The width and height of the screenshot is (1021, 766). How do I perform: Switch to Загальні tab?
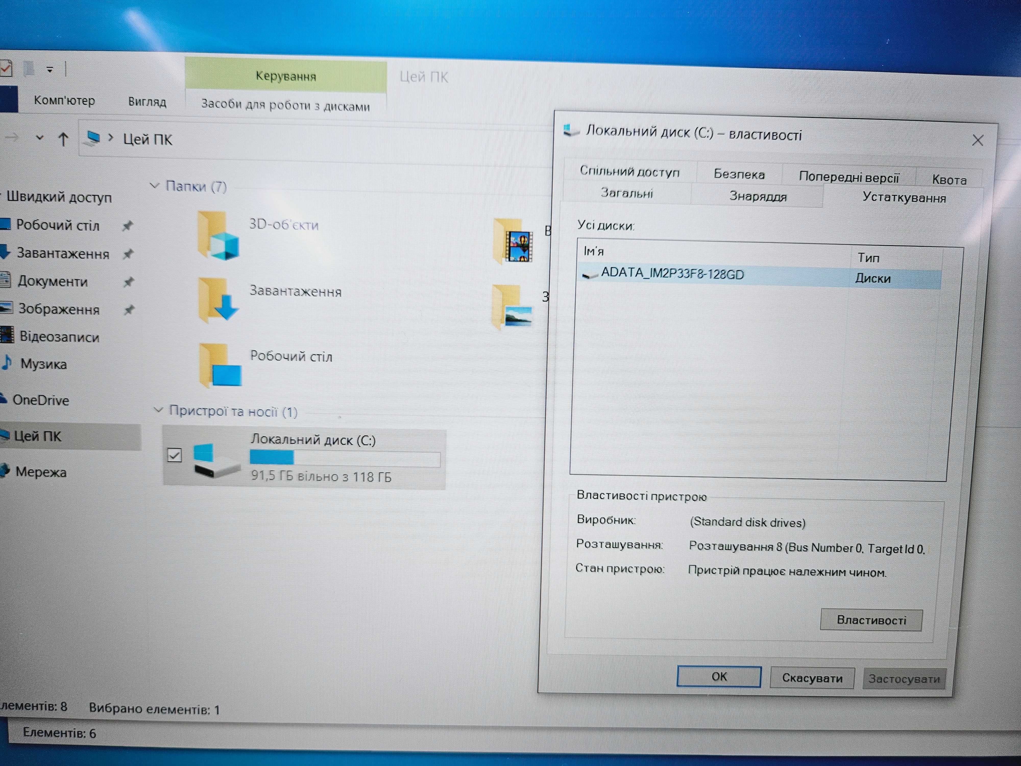pos(626,193)
